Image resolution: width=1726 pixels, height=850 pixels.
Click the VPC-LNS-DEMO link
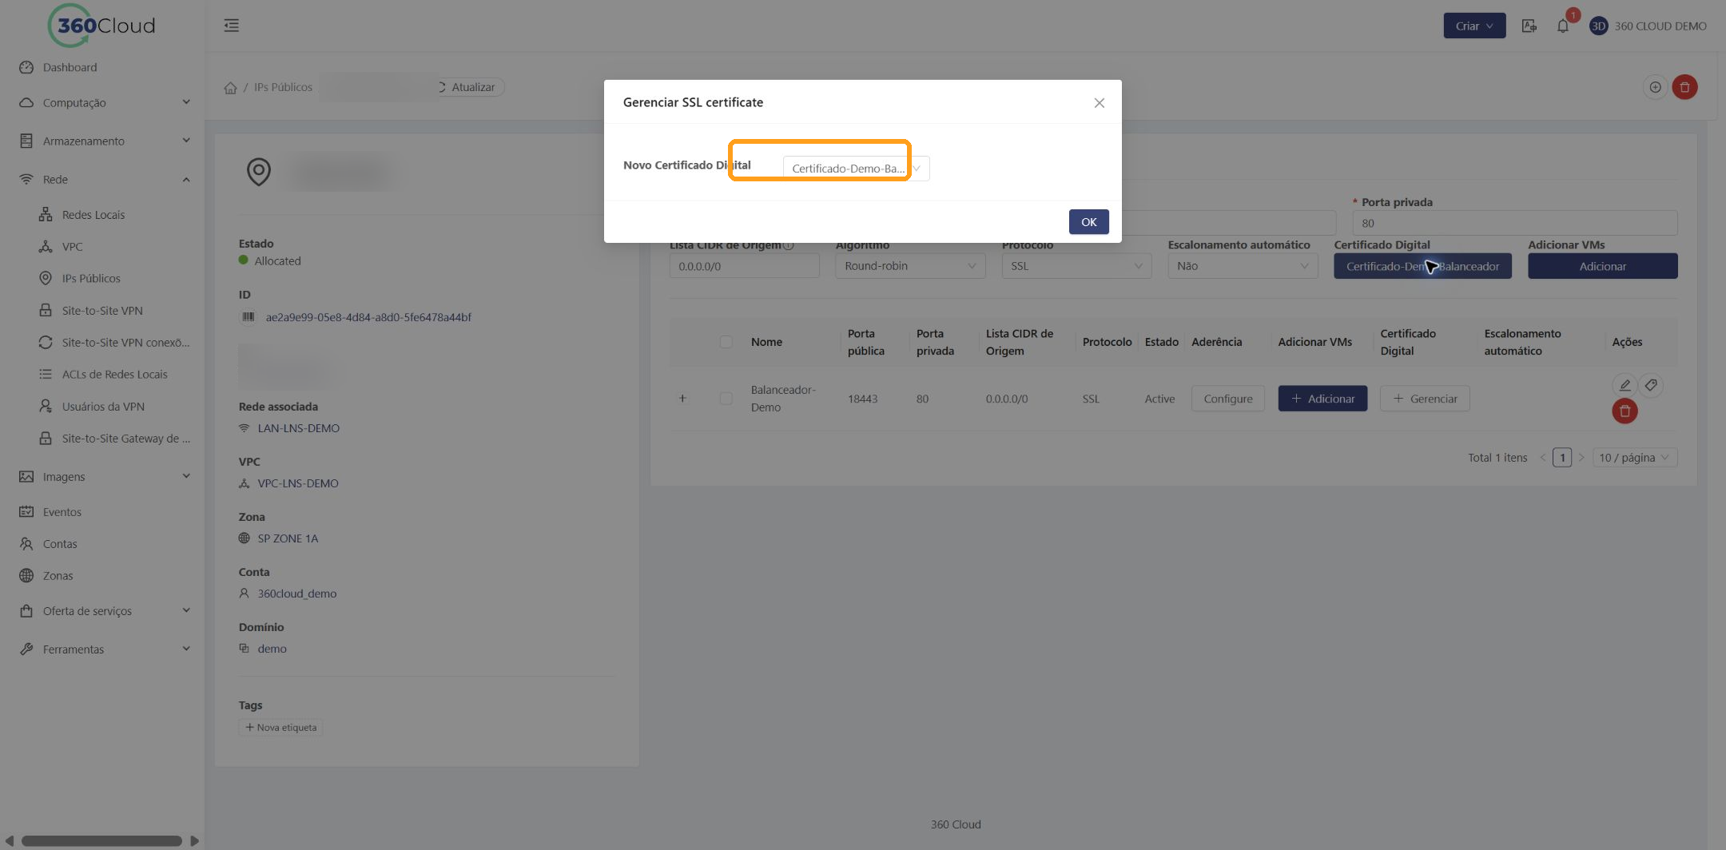pos(297,483)
